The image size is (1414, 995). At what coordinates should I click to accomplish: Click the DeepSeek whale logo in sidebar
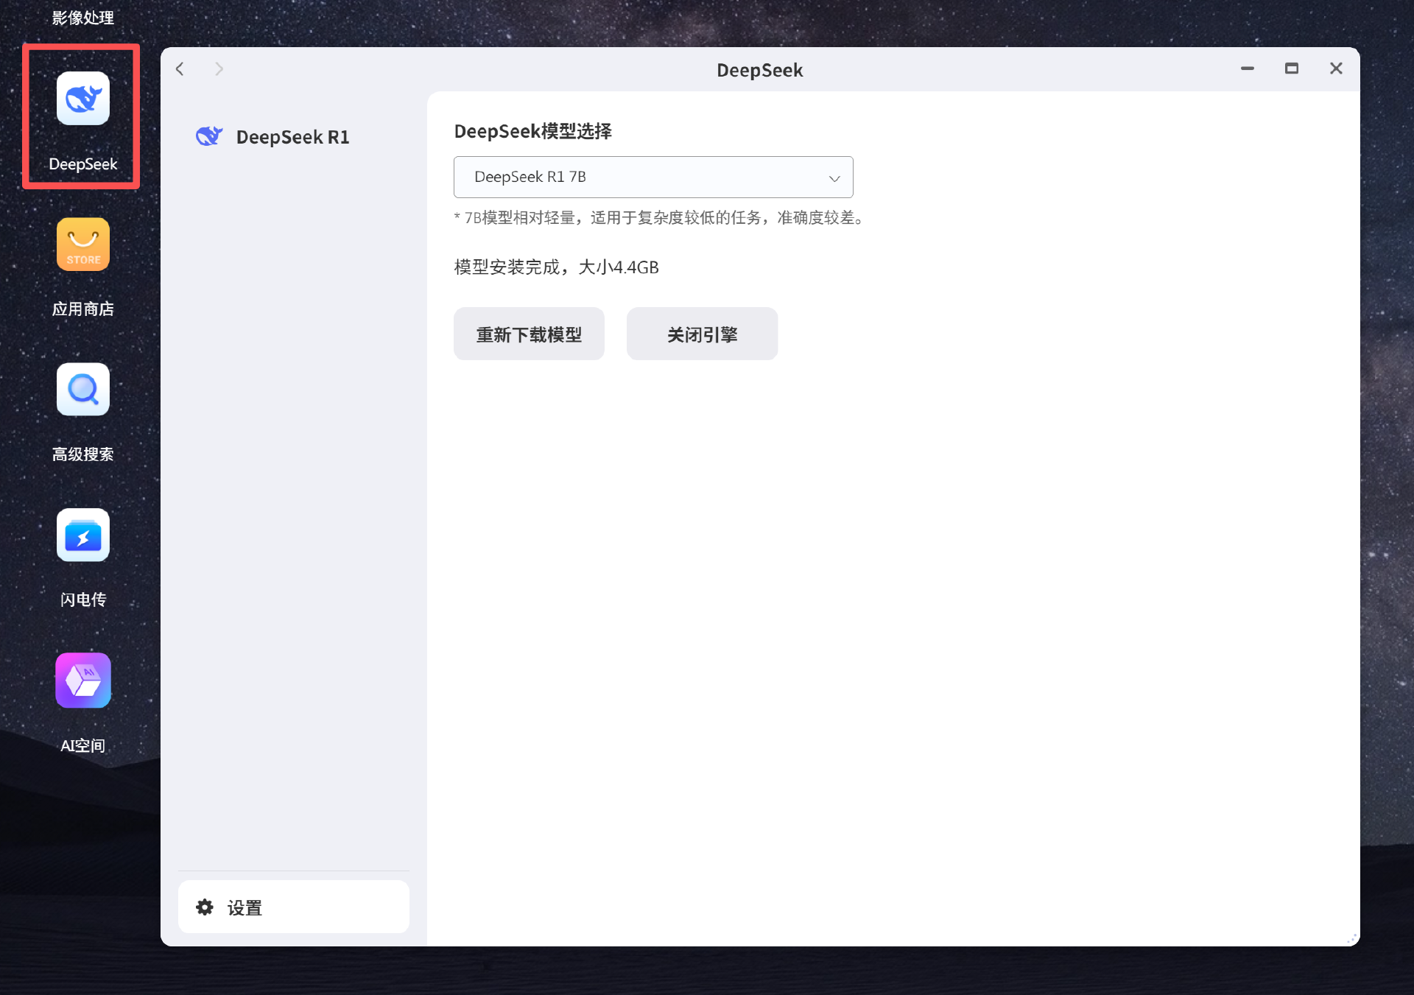click(209, 137)
